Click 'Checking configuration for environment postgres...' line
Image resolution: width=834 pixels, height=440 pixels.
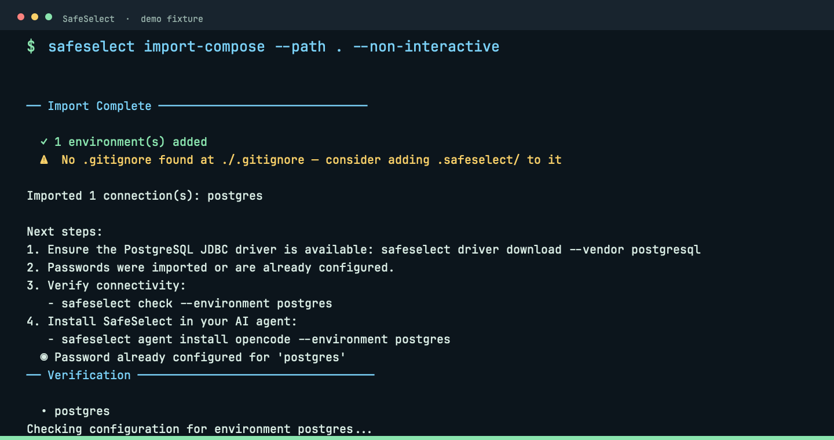pos(199,429)
